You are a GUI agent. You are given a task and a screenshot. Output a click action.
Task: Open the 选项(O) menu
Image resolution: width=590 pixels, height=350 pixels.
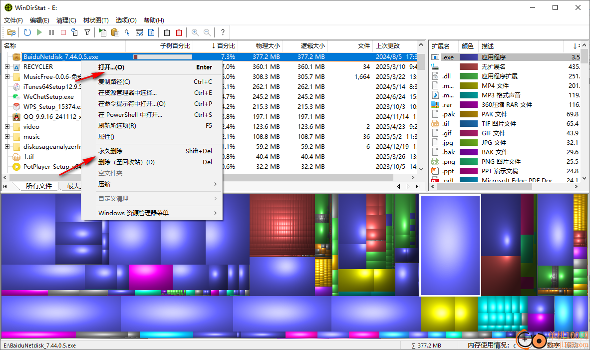click(126, 20)
